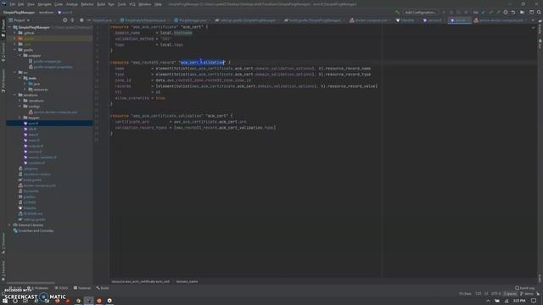
Task: Collapse the src folder
Action: tap(15, 72)
